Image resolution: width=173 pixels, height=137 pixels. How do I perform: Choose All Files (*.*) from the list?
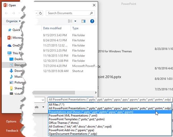click(x=110, y=104)
